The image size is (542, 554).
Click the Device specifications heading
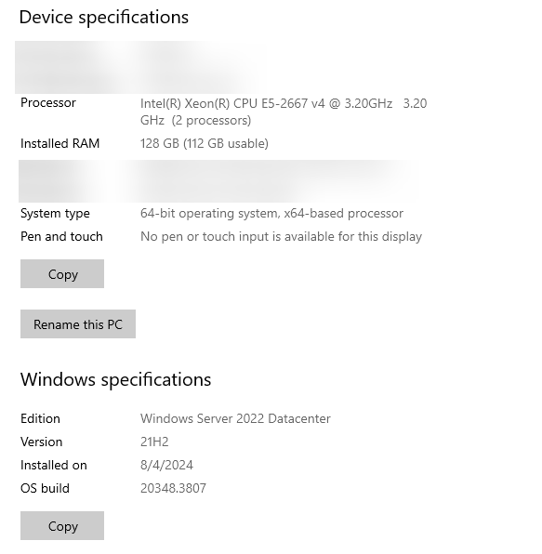(104, 18)
